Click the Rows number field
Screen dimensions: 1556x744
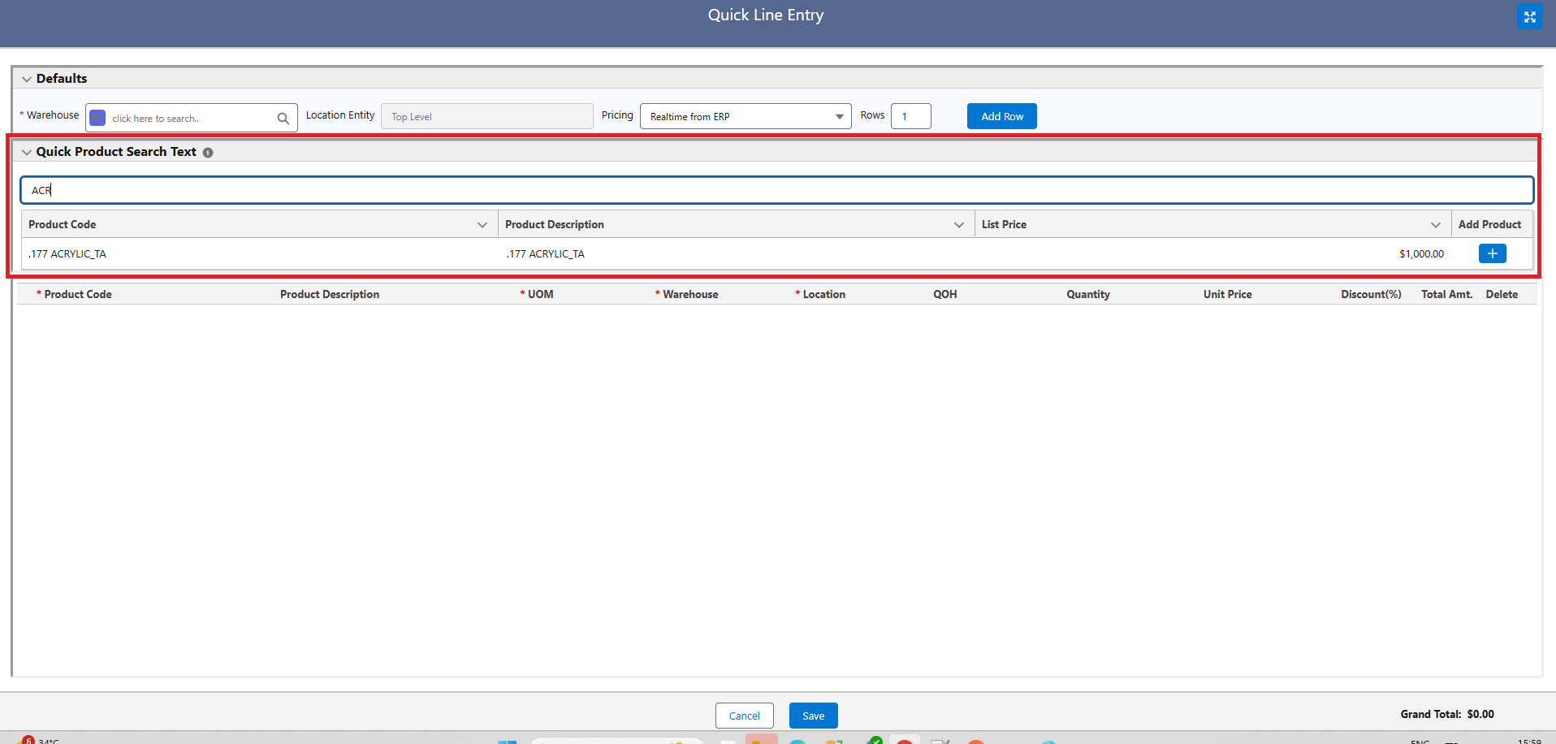coord(910,116)
